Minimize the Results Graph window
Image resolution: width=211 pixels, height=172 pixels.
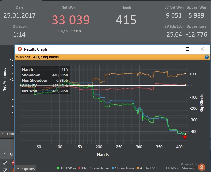click(173, 49)
